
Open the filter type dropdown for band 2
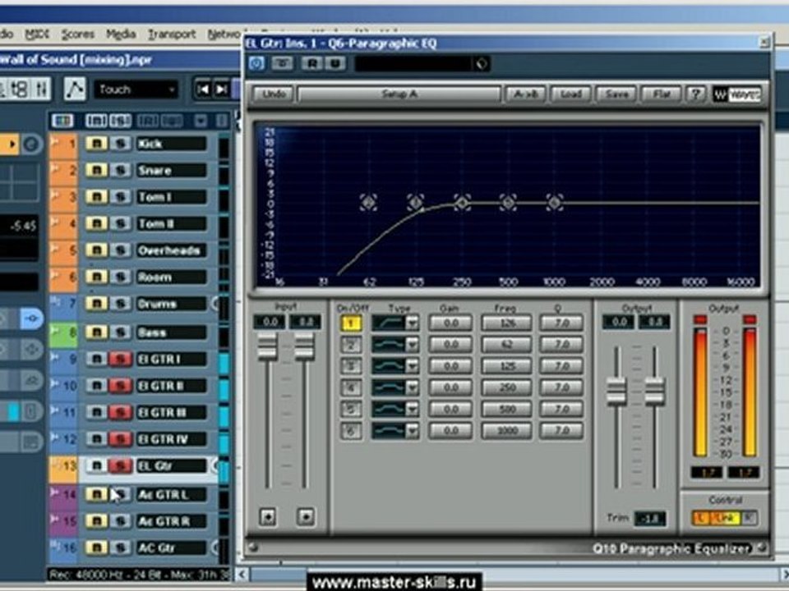[x=413, y=344]
